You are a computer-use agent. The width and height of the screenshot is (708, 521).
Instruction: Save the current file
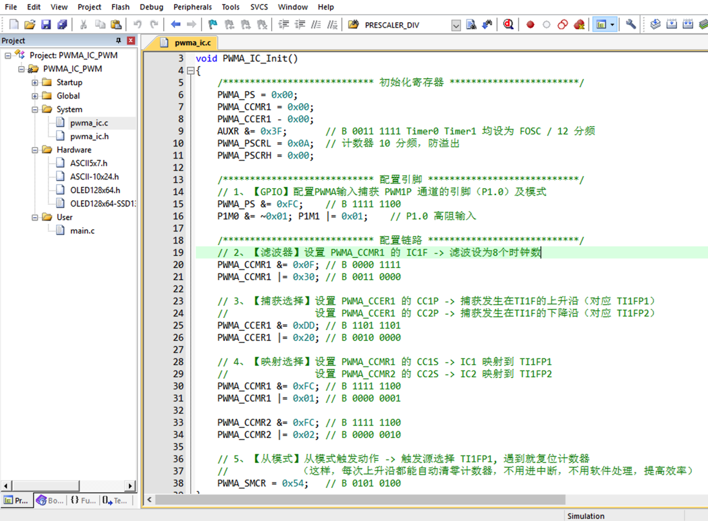point(46,24)
